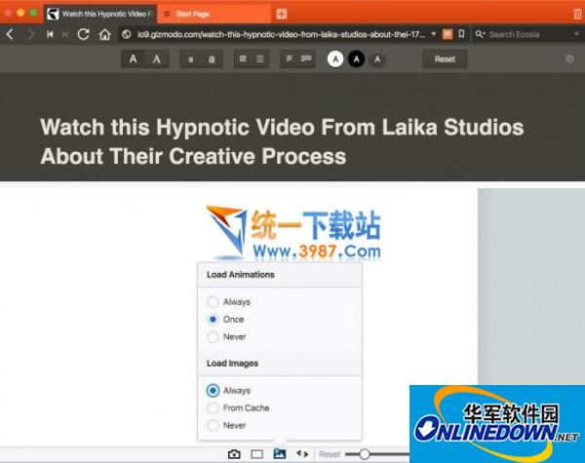The image size is (585, 463).
Task: Click the Load Images section header
Action: click(x=232, y=364)
